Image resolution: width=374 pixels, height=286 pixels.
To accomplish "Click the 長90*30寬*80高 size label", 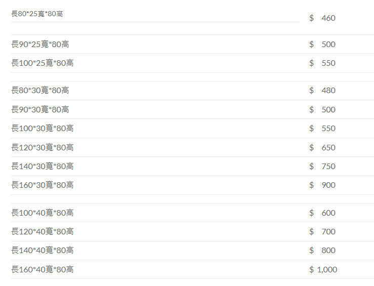I will 40,110.
